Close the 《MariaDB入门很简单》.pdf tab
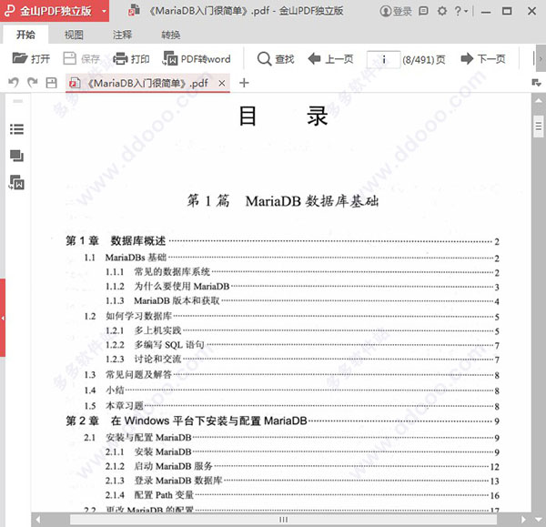Image resolution: width=546 pixels, height=527 pixels. (222, 83)
